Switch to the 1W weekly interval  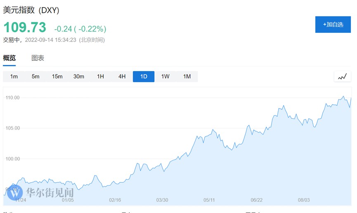[x=165, y=76]
